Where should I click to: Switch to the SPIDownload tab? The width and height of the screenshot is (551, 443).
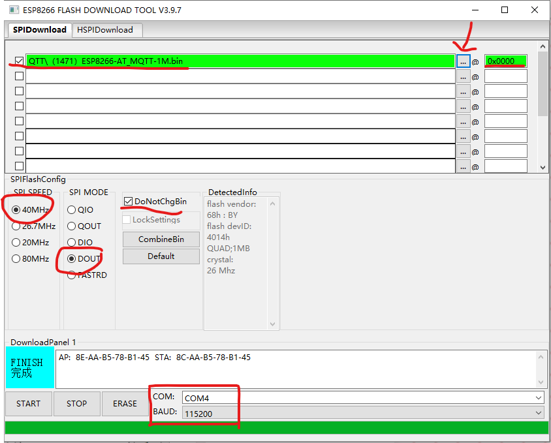[39, 30]
